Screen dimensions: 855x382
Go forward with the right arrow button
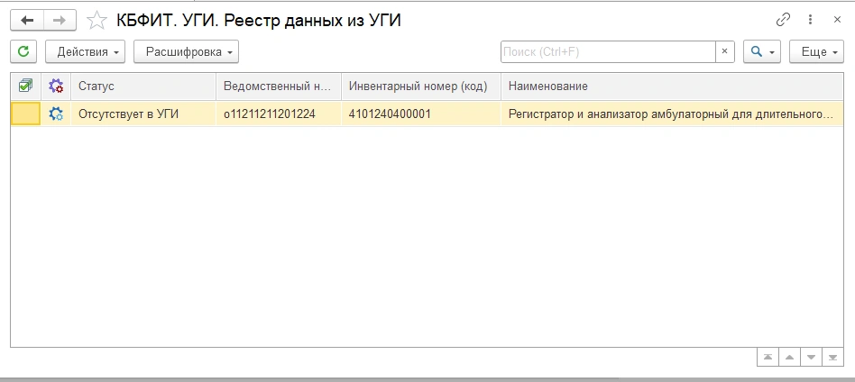click(x=60, y=21)
